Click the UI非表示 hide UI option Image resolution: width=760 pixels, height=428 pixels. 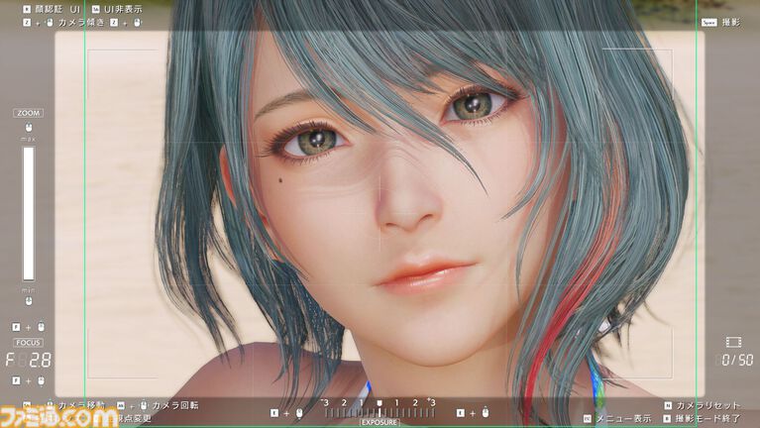point(123,9)
